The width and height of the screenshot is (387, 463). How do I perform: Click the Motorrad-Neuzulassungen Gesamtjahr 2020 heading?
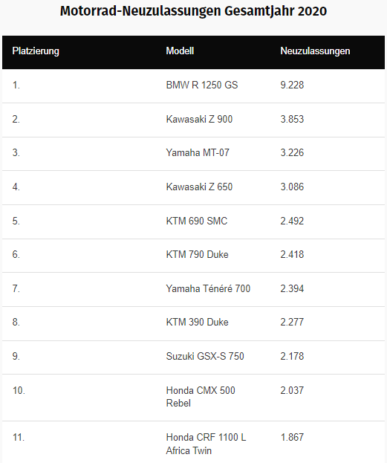[x=193, y=11]
